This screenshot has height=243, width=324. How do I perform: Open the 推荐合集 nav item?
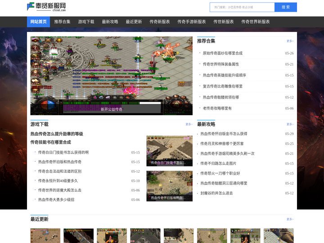pos(62,22)
